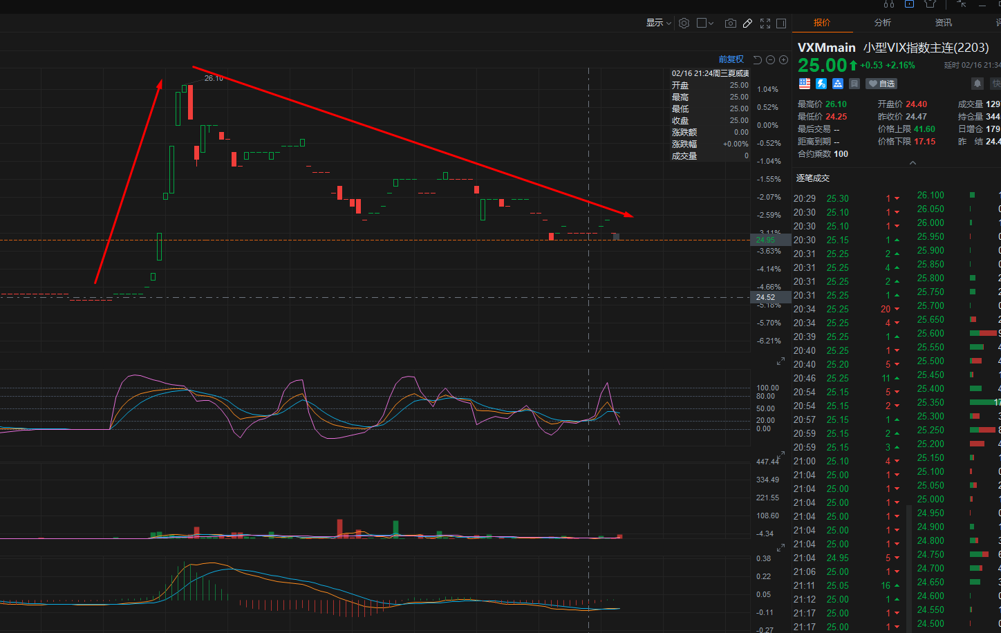1001x633 pixels.
Task: Click the 20:34 trade row with 20 lots
Action: (848, 309)
